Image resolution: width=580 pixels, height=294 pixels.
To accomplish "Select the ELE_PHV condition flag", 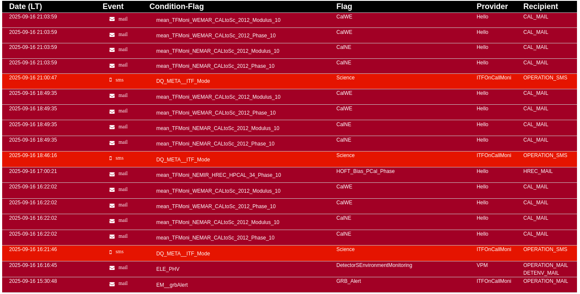I will click(x=168, y=269).
